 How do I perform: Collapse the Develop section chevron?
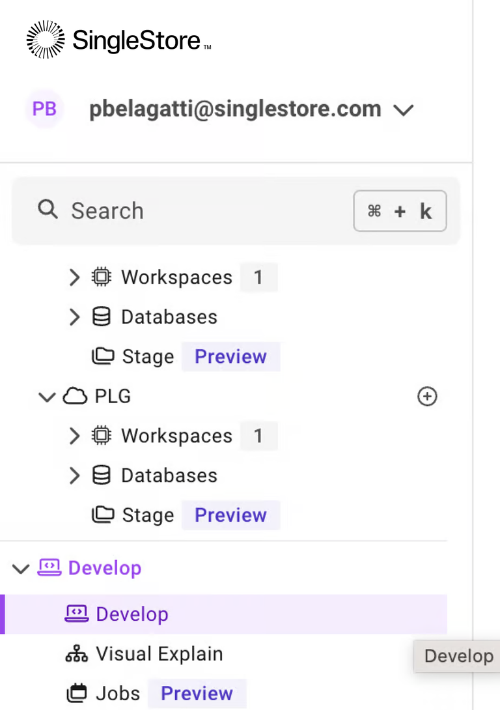click(x=21, y=569)
